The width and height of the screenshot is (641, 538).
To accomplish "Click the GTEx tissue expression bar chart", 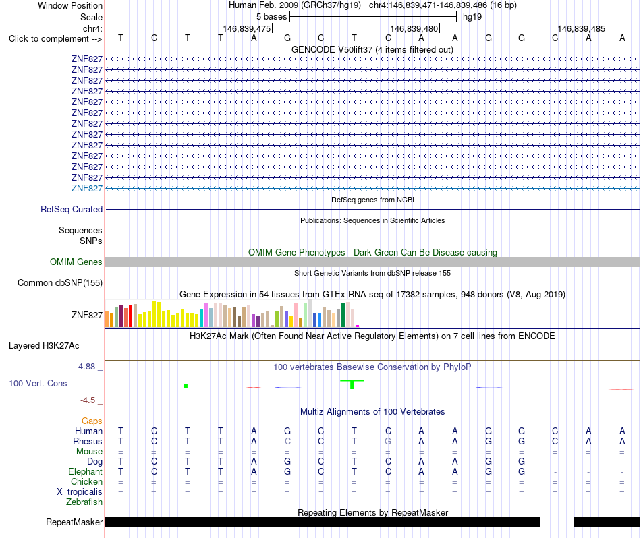I will (x=232, y=313).
